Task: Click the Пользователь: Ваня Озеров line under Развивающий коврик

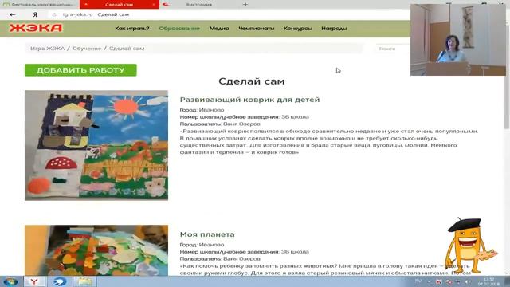Action: pyautogui.click(x=220, y=124)
